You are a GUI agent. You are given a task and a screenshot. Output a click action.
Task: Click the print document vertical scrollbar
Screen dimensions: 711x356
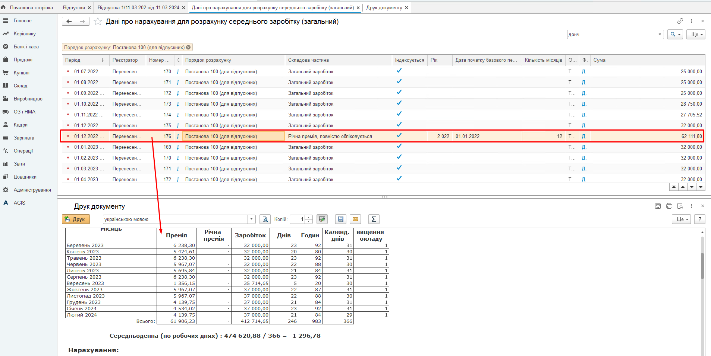(702, 266)
